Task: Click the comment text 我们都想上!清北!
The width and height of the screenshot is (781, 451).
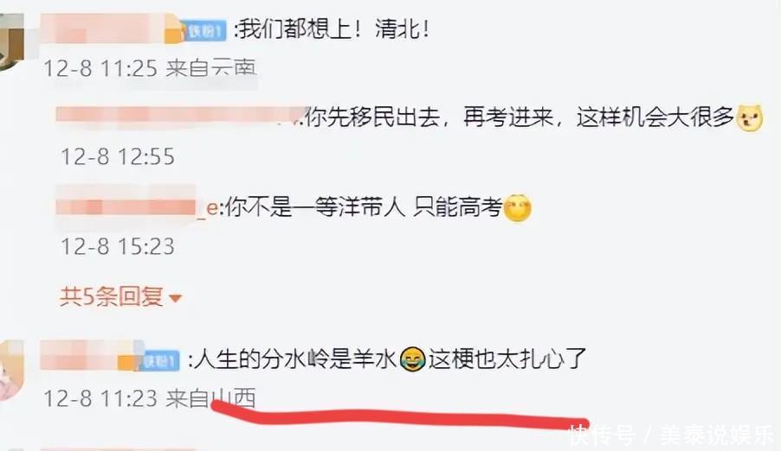Action: pyautogui.click(x=332, y=29)
